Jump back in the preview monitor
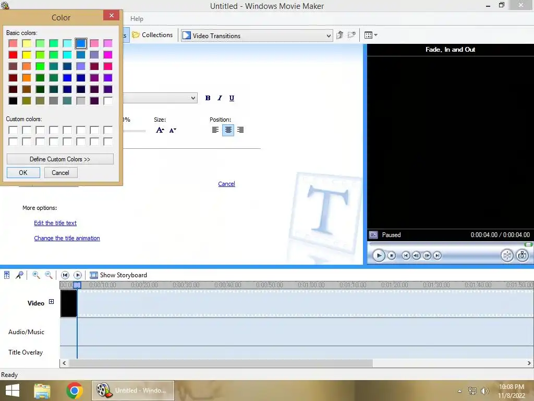This screenshot has height=401, width=534. (406, 255)
